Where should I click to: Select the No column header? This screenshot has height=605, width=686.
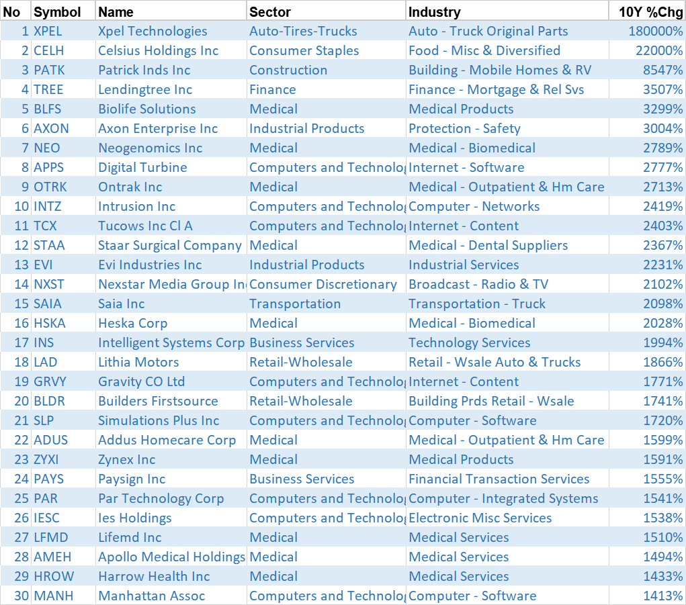coord(15,11)
